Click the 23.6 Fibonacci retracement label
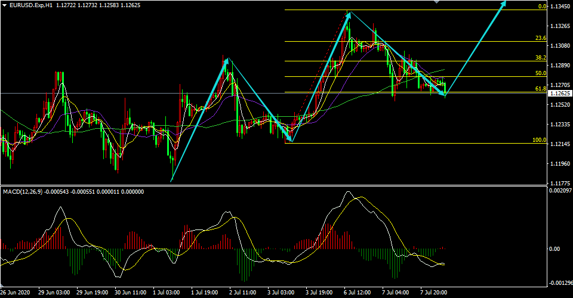Viewport: 573px width, 298px height. pos(541,38)
